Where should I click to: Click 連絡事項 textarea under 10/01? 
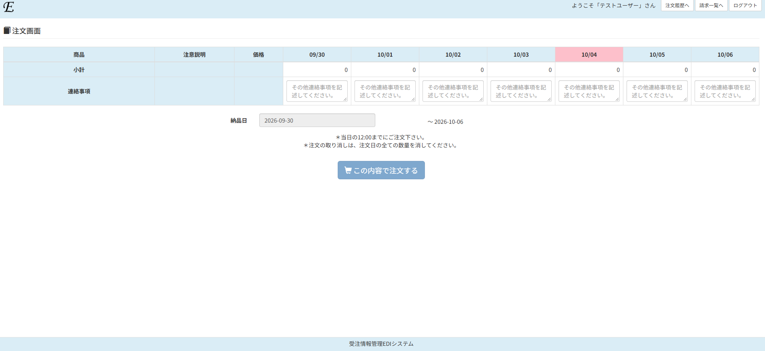tap(385, 91)
